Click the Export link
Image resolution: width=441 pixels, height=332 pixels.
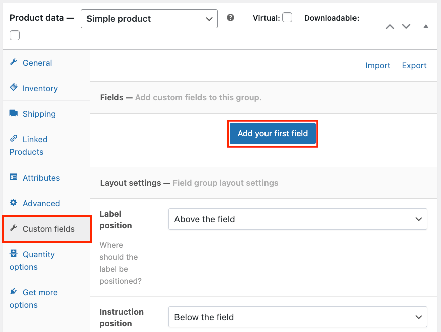pos(414,65)
